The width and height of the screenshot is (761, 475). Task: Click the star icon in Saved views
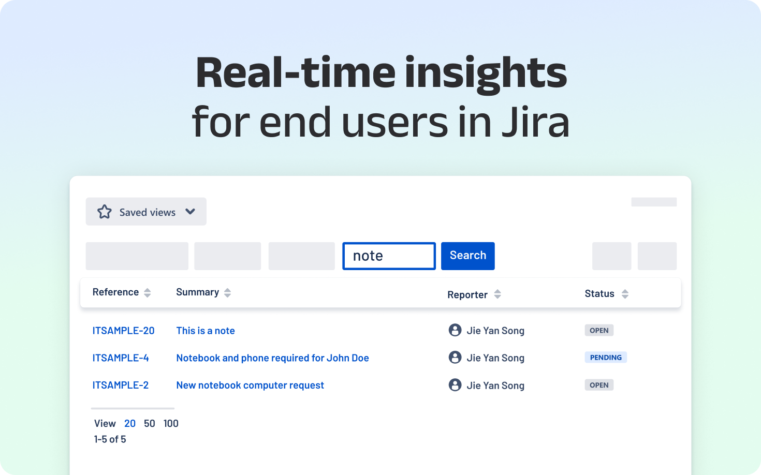105,212
